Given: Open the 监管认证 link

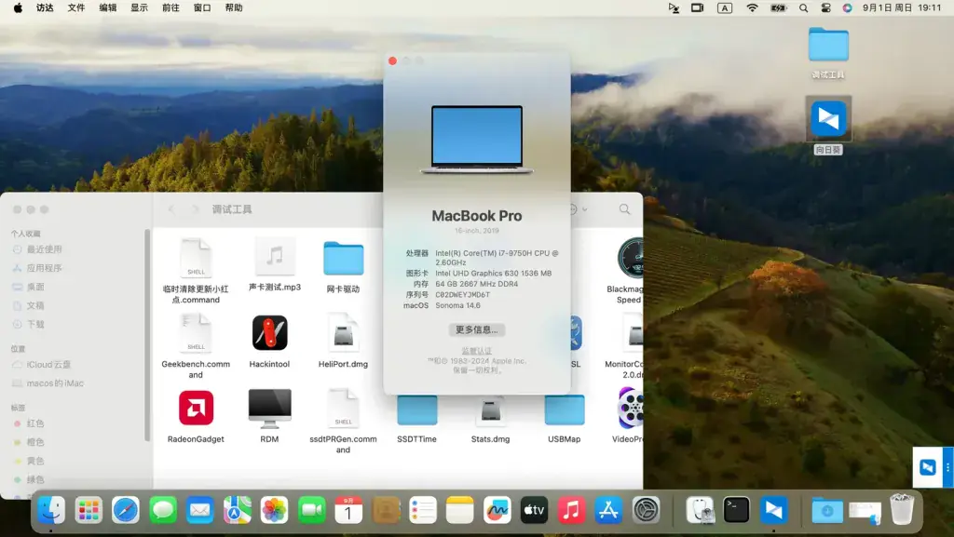Looking at the screenshot, I should click(476, 351).
